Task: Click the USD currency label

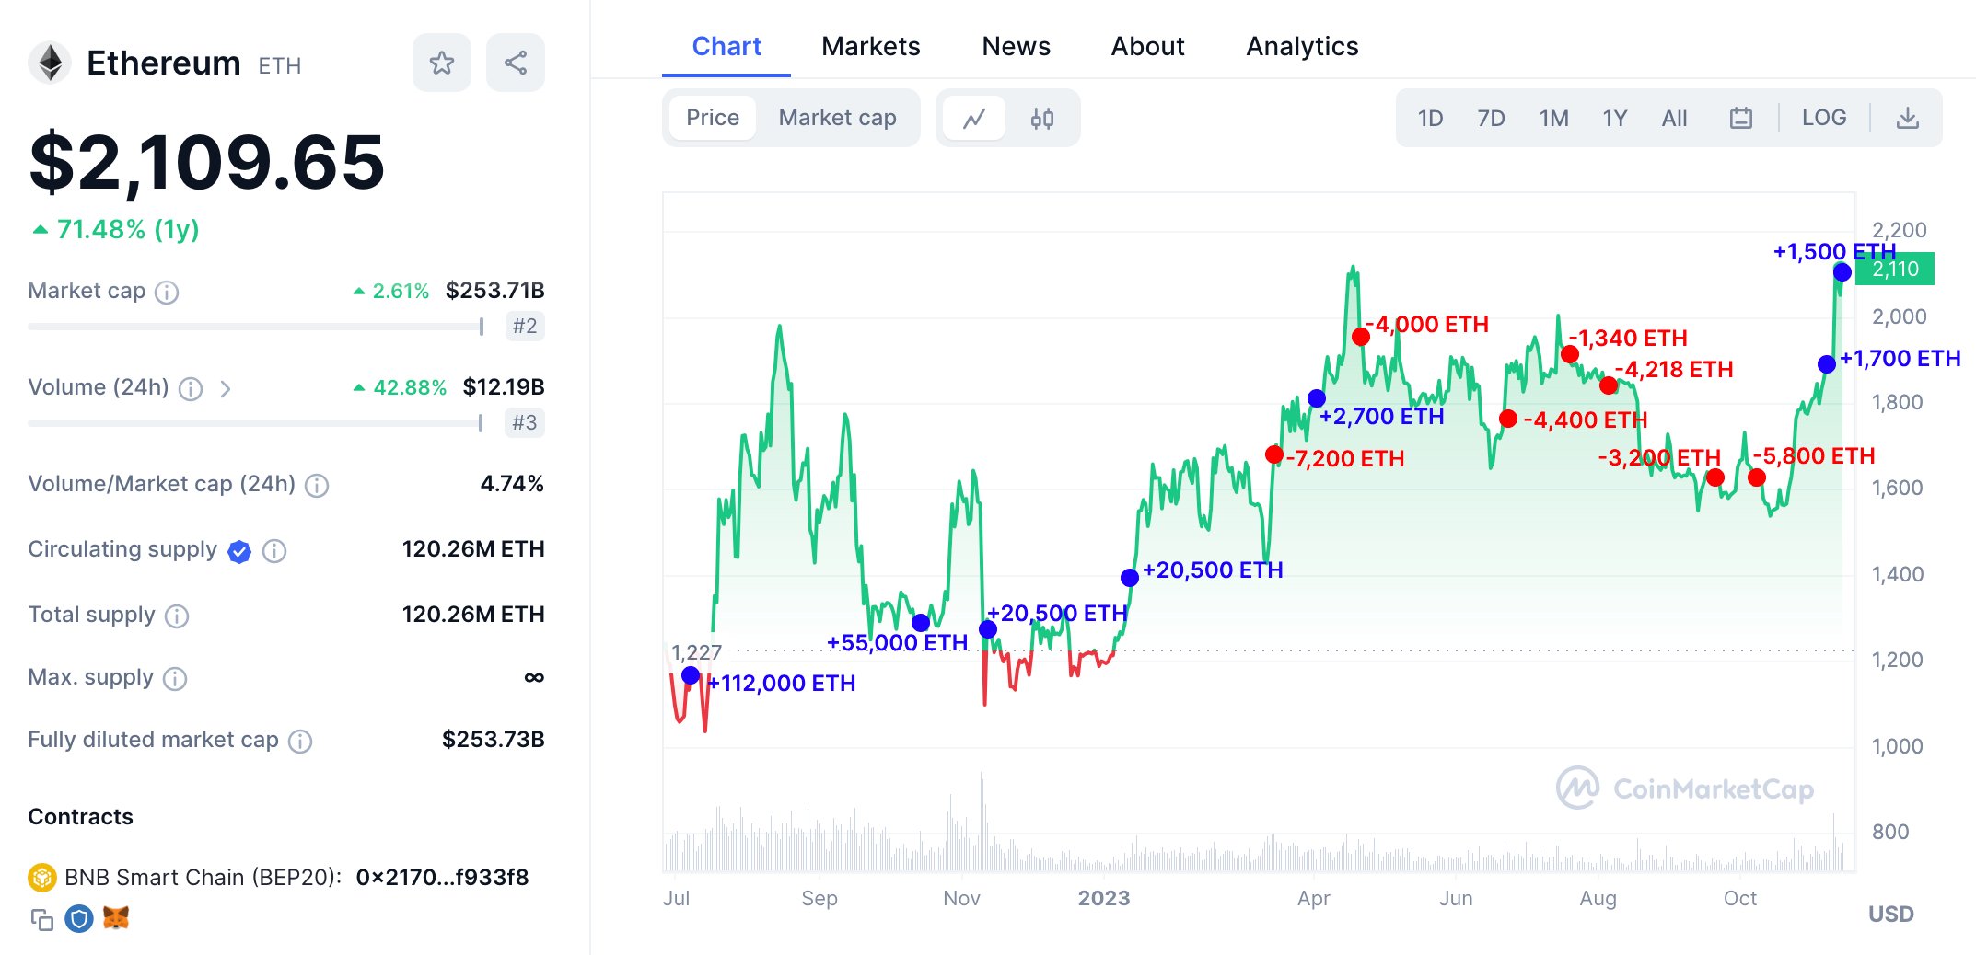Action: pos(1891,914)
